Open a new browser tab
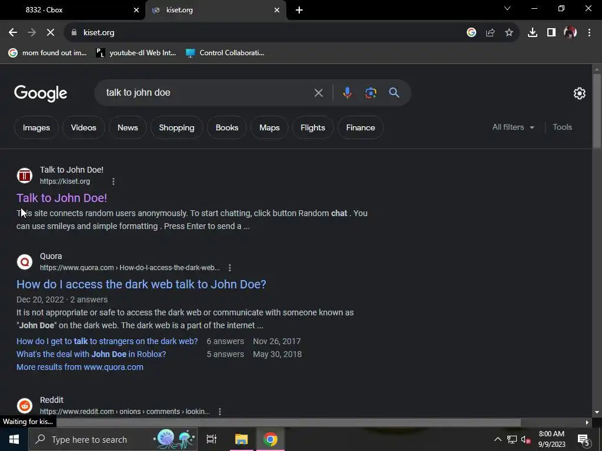602x451 pixels. click(x=299, y=10)
